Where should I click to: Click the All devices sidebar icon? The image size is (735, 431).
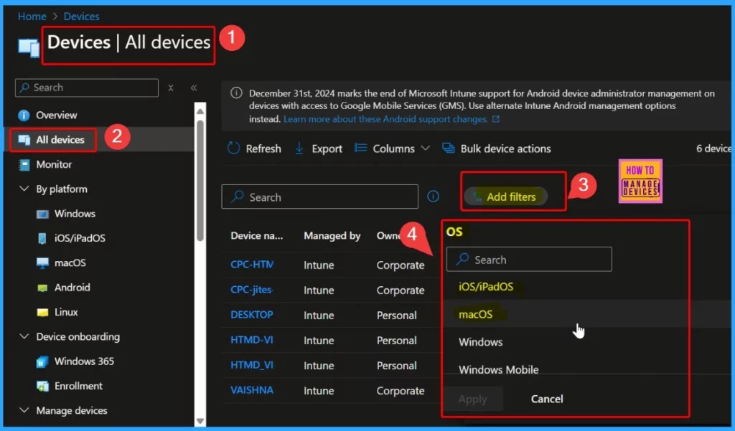click(x=24, y=140)
